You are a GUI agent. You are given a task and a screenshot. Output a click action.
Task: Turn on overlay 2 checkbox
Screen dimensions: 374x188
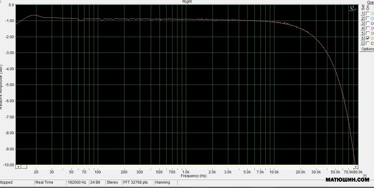(x=368, y=19)
